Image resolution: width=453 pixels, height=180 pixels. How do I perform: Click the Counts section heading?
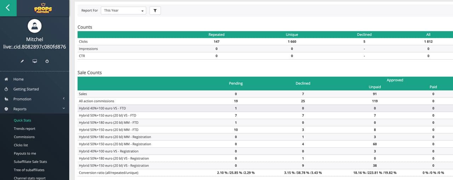click(85, 27)
